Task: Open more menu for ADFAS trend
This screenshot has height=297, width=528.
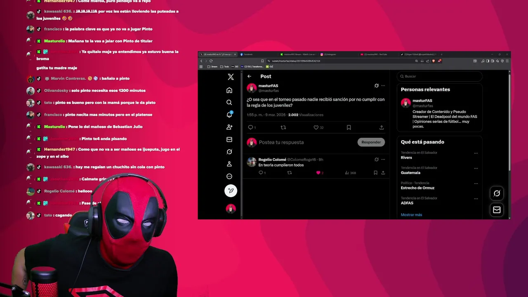Action: coord(476,199)
